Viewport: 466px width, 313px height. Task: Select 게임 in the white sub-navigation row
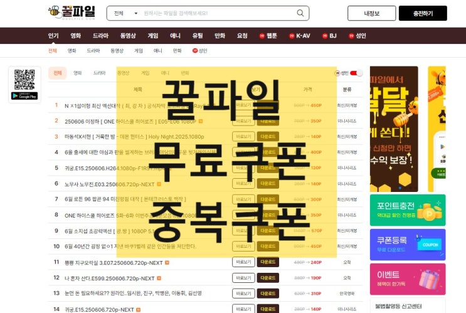pos(139,51)
